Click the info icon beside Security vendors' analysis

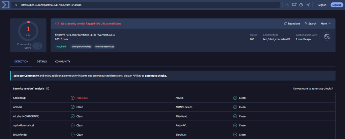tap(48, 89)
